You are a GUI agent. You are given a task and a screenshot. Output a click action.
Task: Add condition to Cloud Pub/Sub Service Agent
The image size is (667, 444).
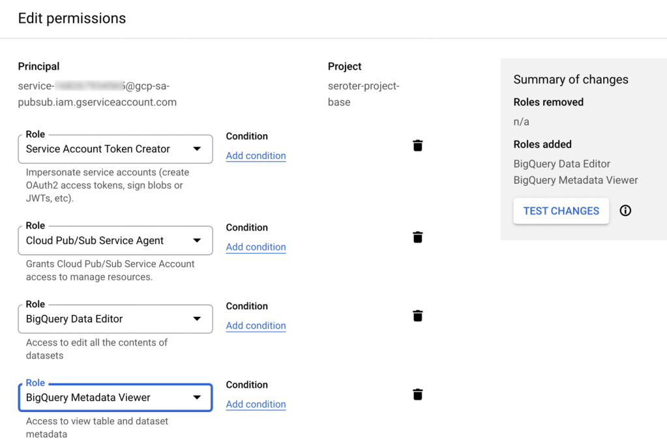(256, 247)
